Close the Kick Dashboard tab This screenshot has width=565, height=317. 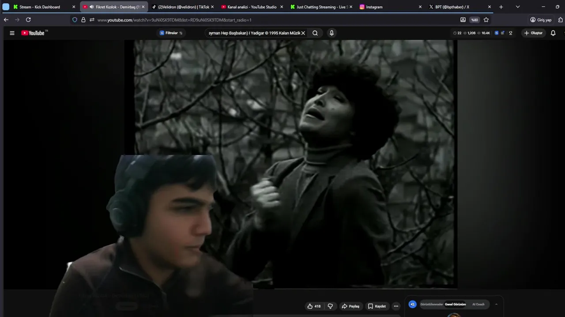click(74, 7)
